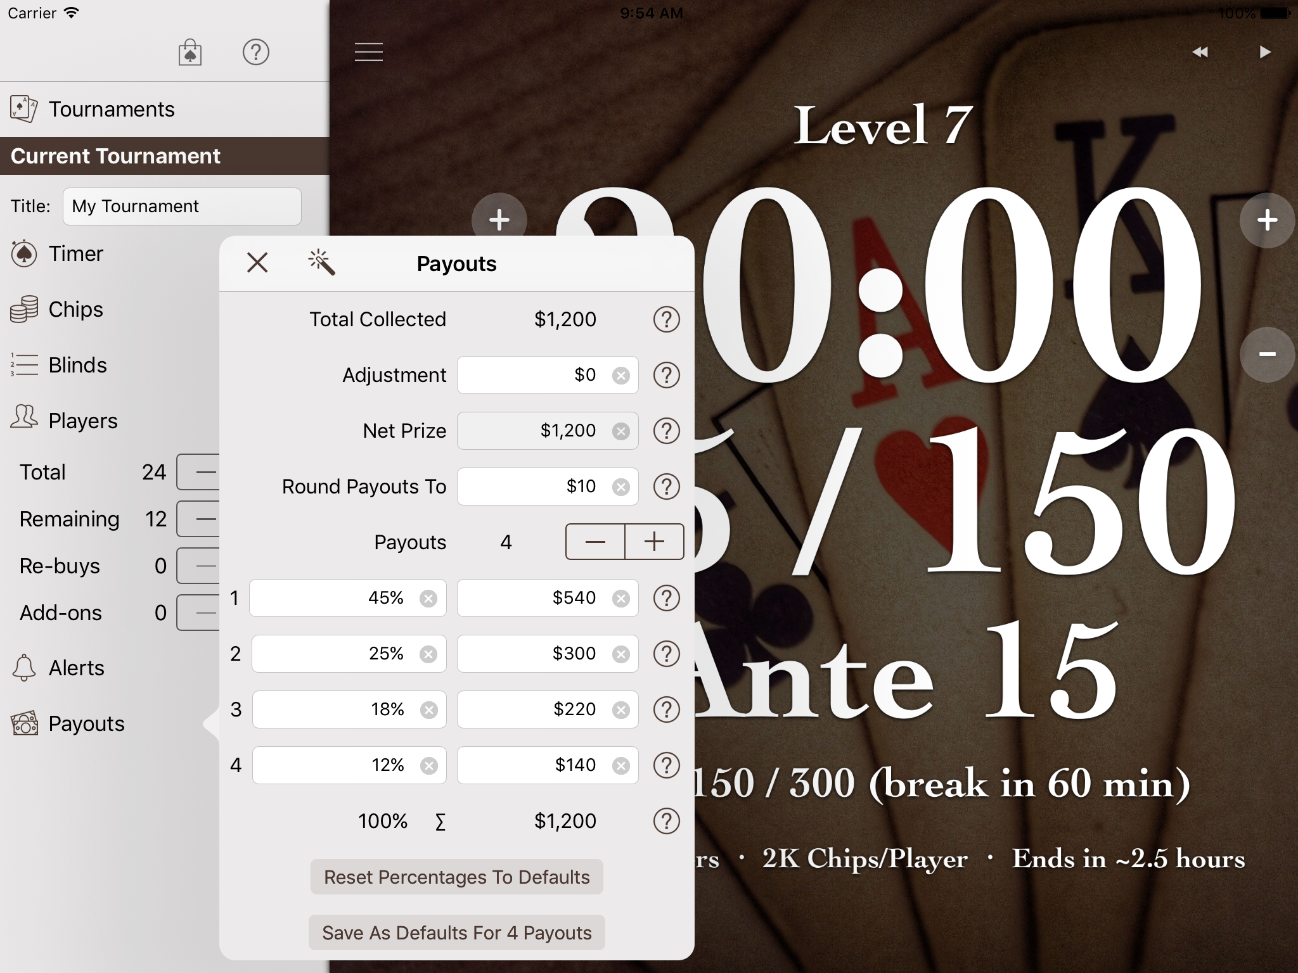Edit the tournament Title field
Screen dimensions: 1298x973
(182, 207)
